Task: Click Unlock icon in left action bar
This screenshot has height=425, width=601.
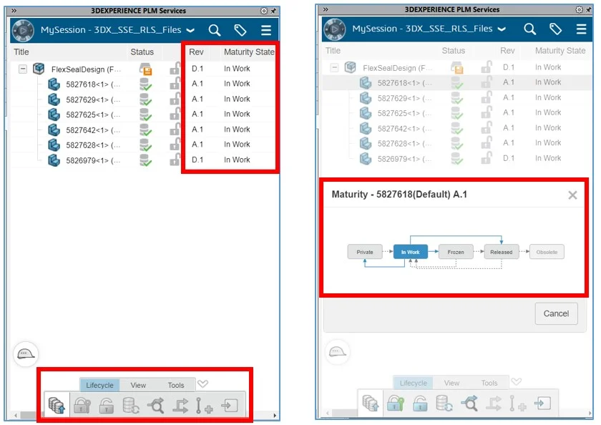Action: coord(106,406)
